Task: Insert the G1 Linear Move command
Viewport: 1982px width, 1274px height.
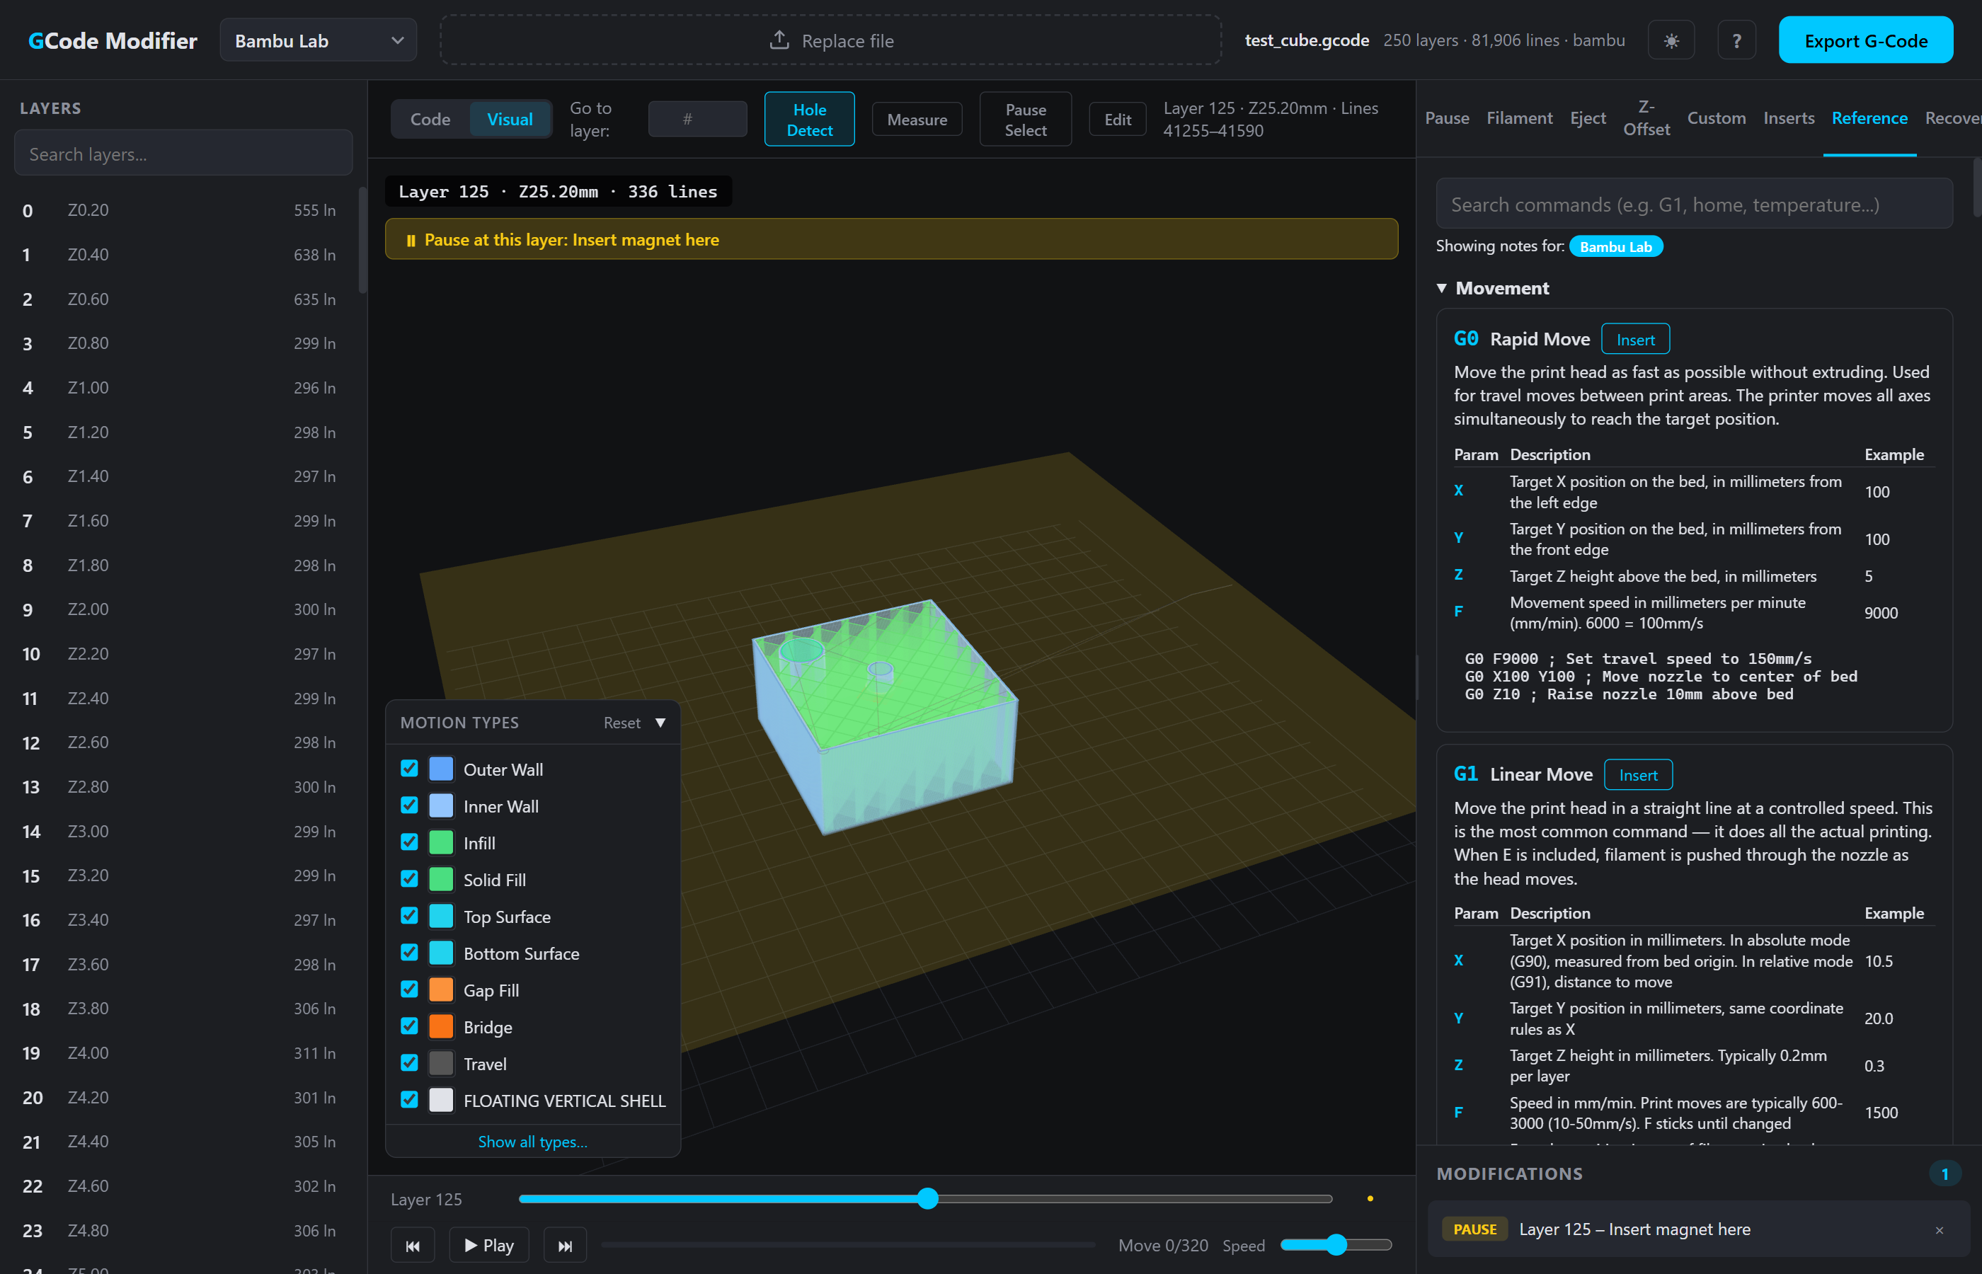Action: click(x=1638, y=775)
